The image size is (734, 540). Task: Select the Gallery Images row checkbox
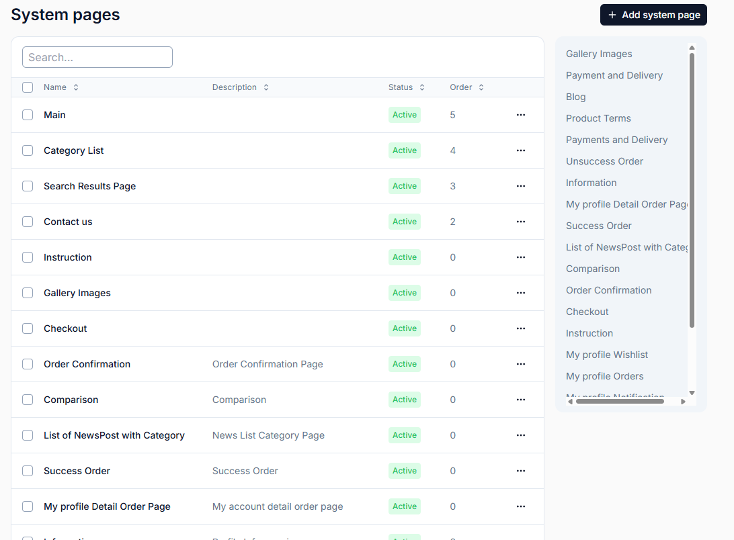[28, 292]
